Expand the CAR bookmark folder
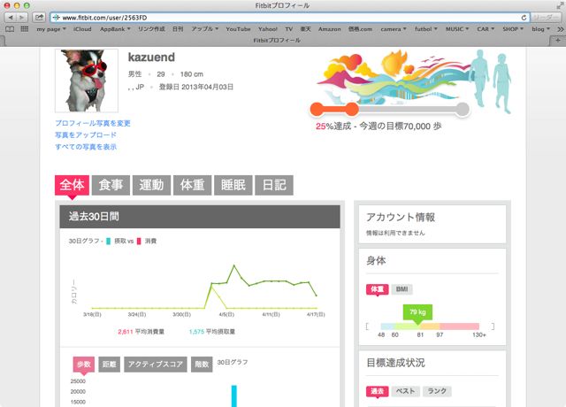 coord(486,29)
